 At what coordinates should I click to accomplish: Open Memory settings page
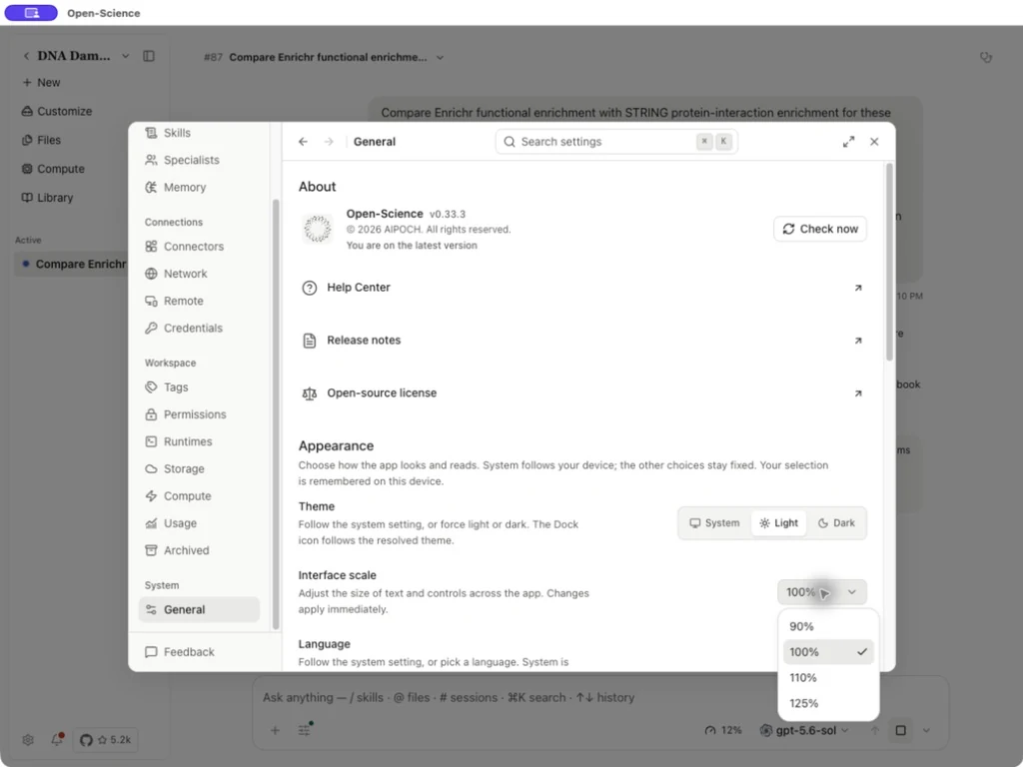(199, 187)
